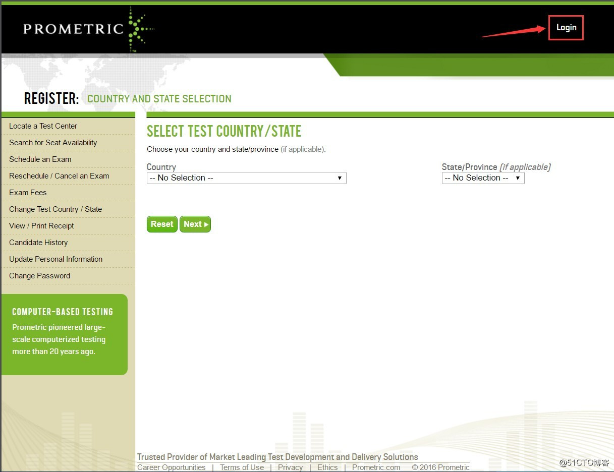The width and height of the screenshot is (614, 472).
Task: Open View / Print Receipt
Action: (41, 226)
